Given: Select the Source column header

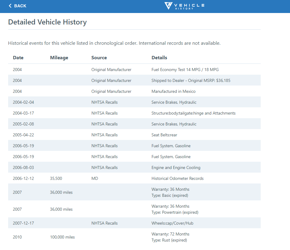Looking at the screenshot, I should (99, 57).
